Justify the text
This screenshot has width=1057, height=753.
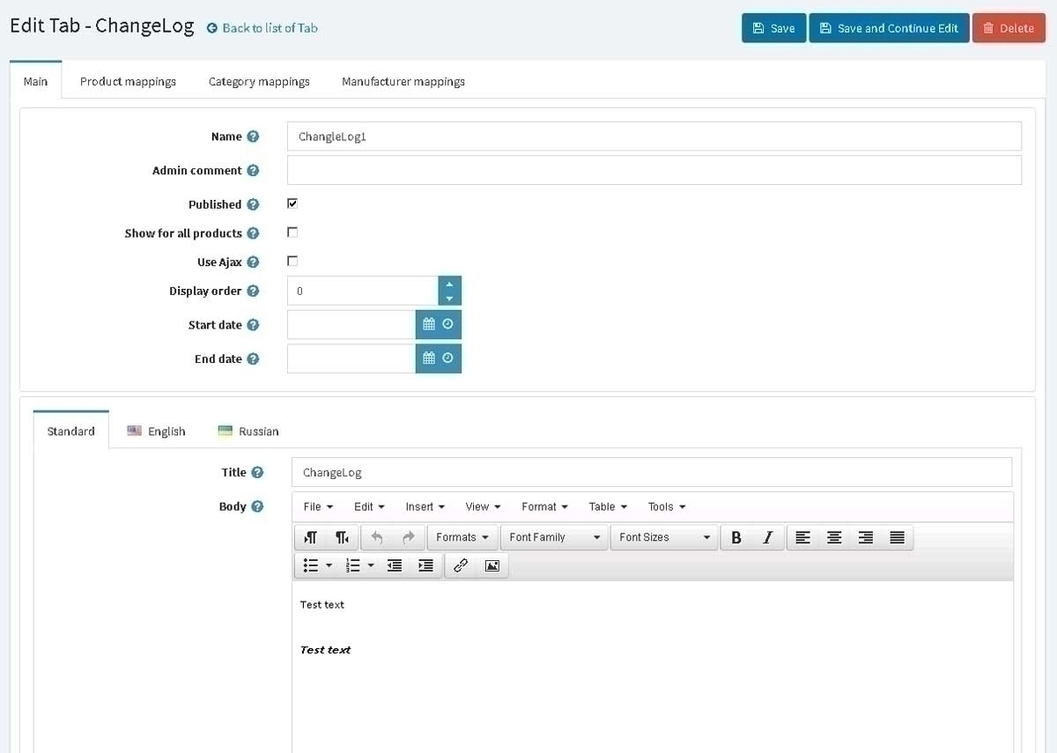click(x=897, y=537)
